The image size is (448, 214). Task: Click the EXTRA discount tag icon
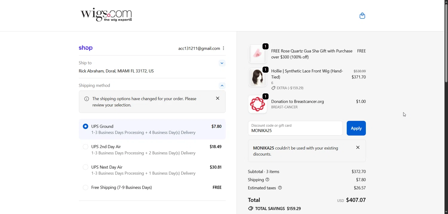(x=273, y=88)
